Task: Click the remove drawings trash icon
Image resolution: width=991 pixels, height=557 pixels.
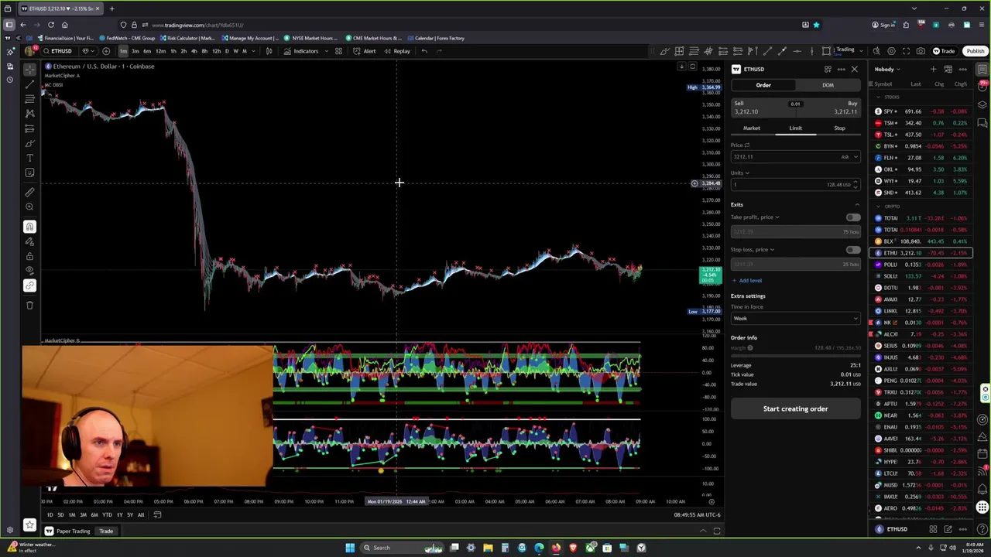Action: [x=29, y=305]
